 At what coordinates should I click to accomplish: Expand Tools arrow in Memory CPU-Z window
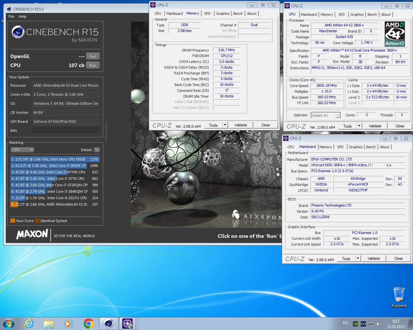pos(225,125)
